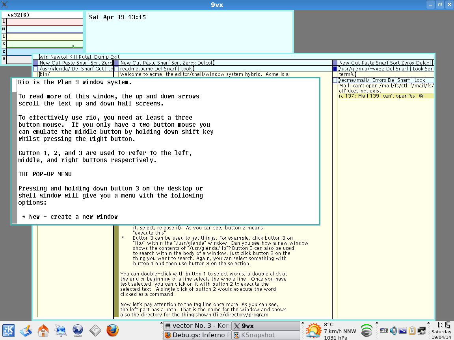Click the dark blue box beside -vx32 tag
454x340 pixels.
point(335,69)
